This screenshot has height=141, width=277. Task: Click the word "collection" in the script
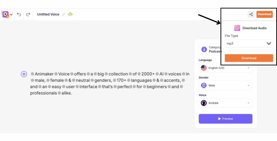[x=118, y=74]
